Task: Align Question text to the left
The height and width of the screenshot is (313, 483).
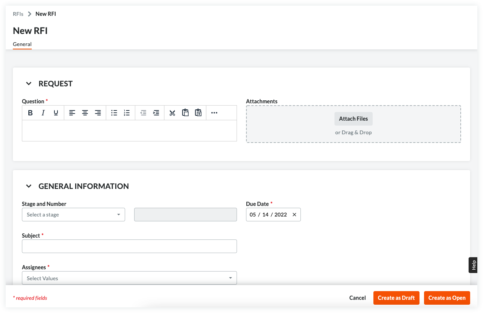Action: [x=72, y=113]
